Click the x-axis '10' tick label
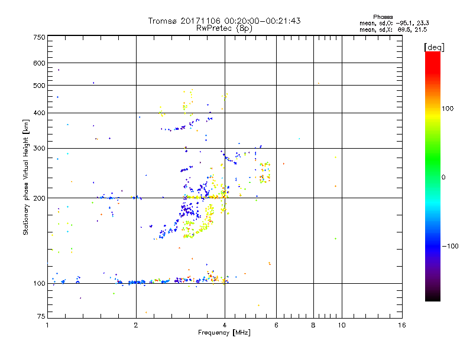This screenshot has width=473, height=354. [342, 325]
